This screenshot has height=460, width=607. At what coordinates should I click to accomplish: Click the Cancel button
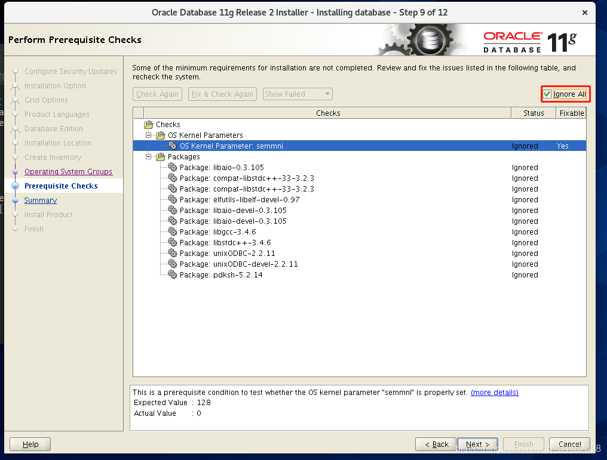569,444
